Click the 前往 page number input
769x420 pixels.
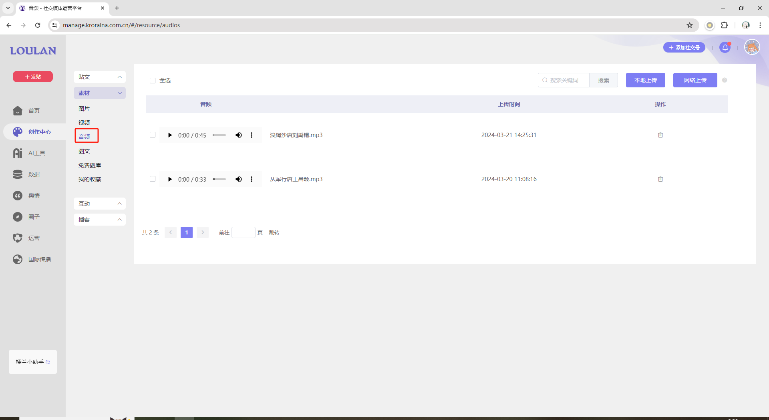click(244, 232)
